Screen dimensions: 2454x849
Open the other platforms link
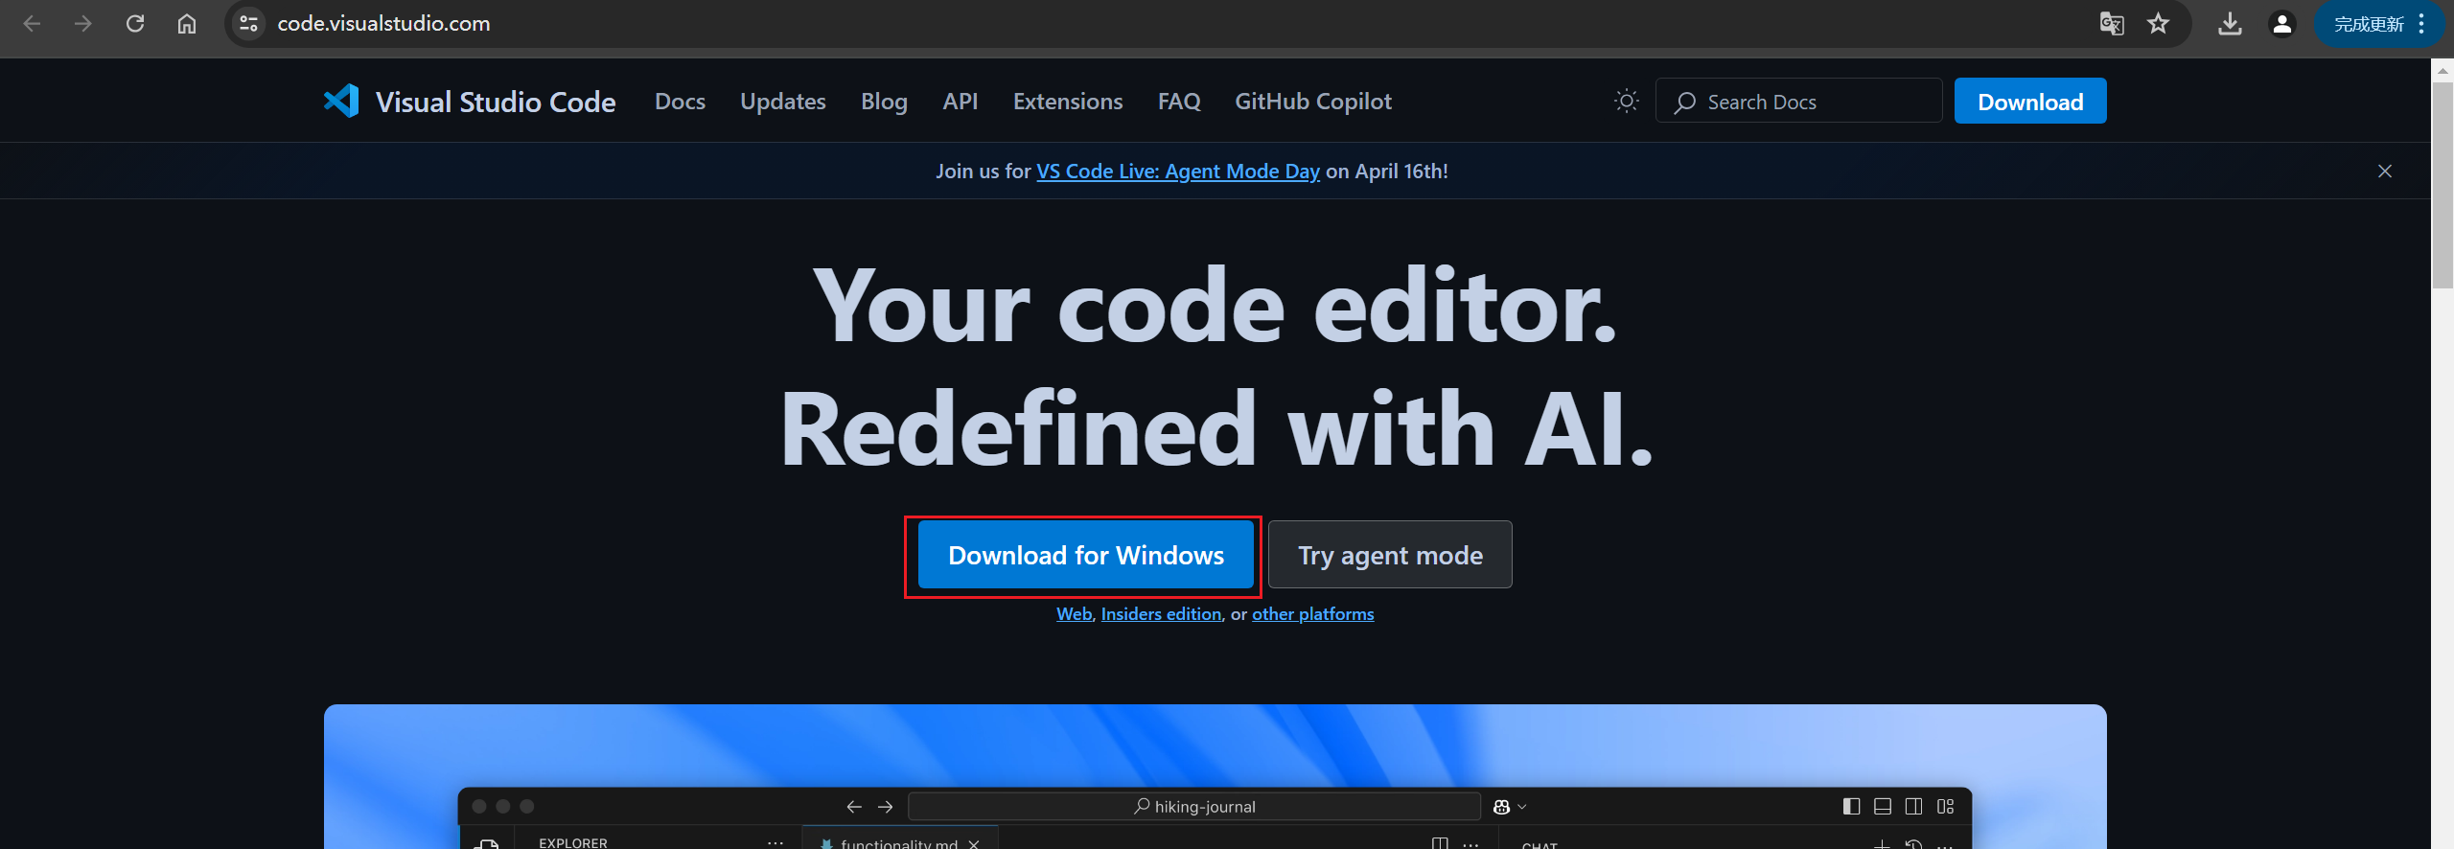pos(1312,613)
